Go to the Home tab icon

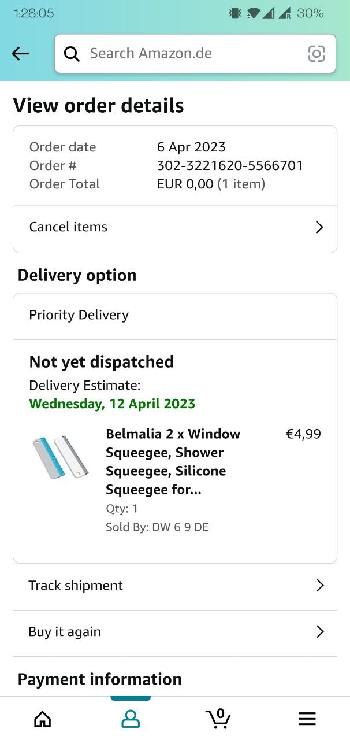(43, 719)
